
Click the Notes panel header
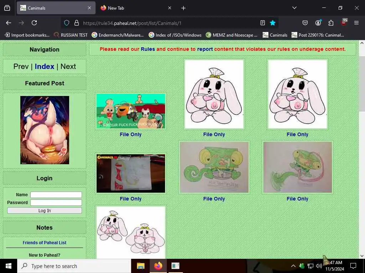(x=45, y=227)
